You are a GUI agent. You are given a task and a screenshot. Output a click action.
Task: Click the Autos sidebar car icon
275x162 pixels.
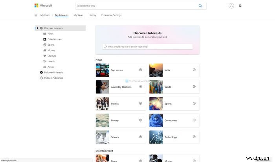tap(45, 67)
